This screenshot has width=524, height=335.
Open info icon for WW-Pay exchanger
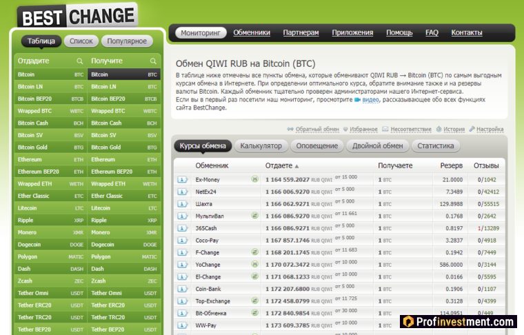pos(183,325)
